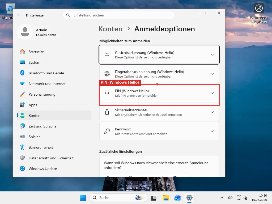Screen dimensions: 272x204
Task: Open Task View from the taskbar
Action: tap(154, 198)
